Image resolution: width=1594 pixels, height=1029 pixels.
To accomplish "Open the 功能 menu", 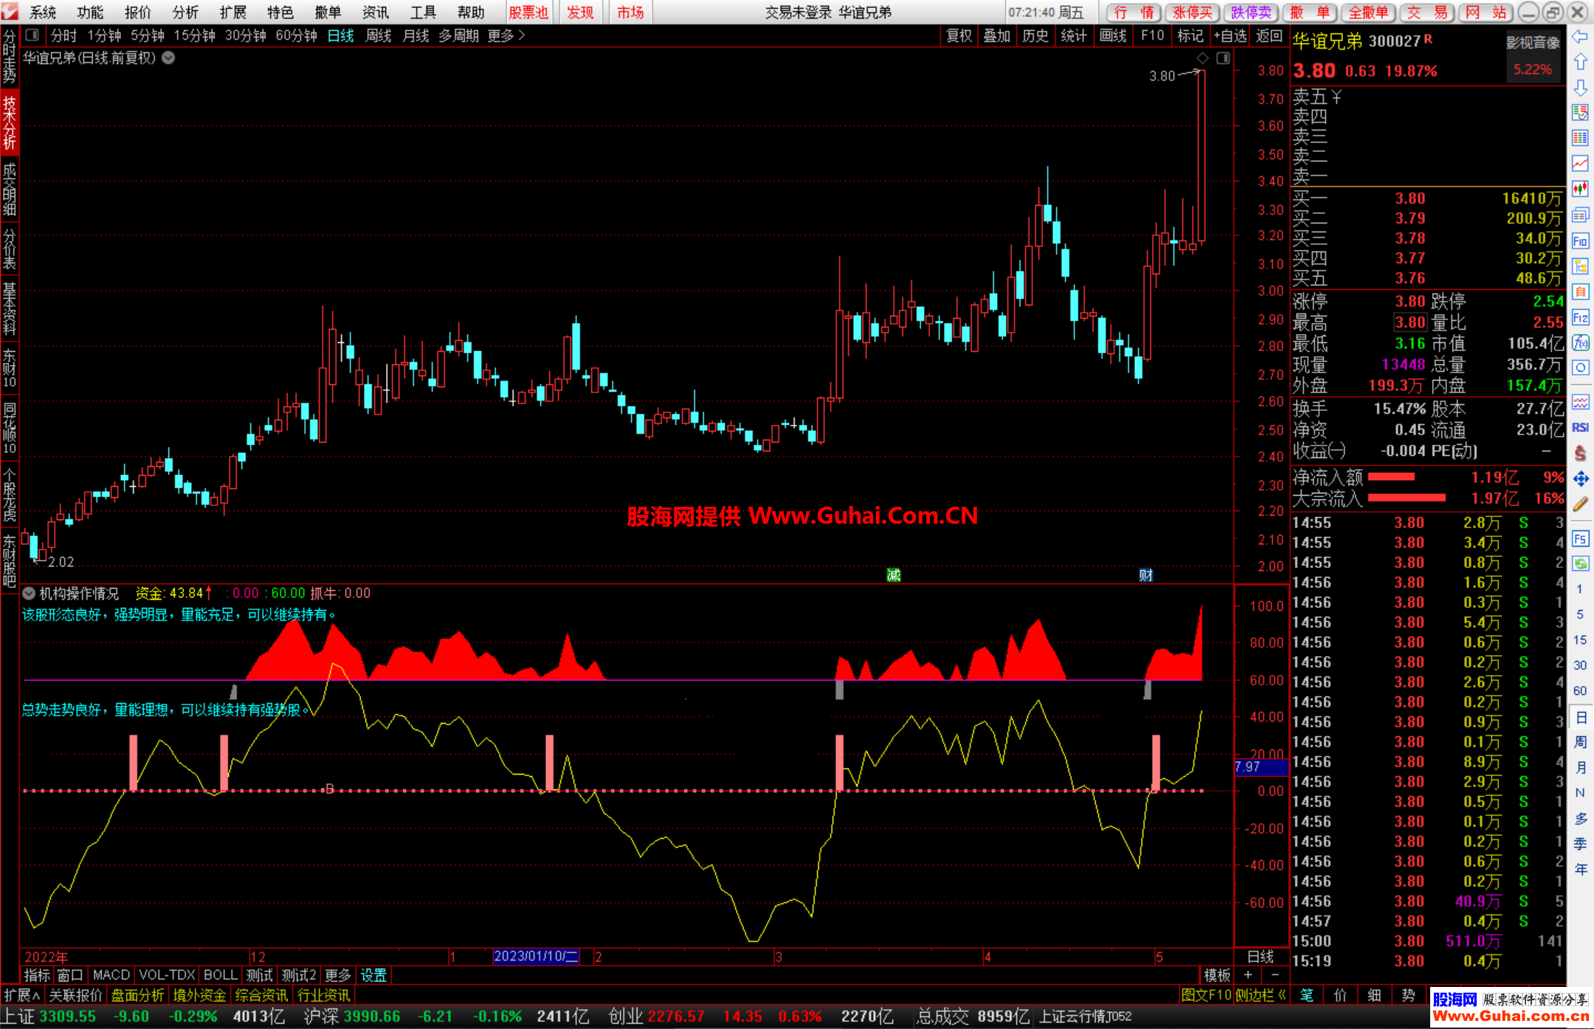I will tap(90, 13).
